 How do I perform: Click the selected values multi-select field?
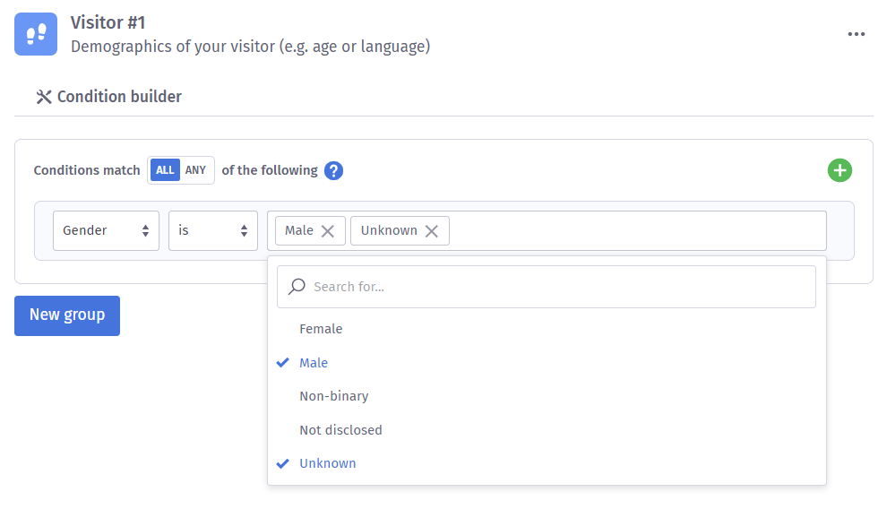click(x=636, y=230)
